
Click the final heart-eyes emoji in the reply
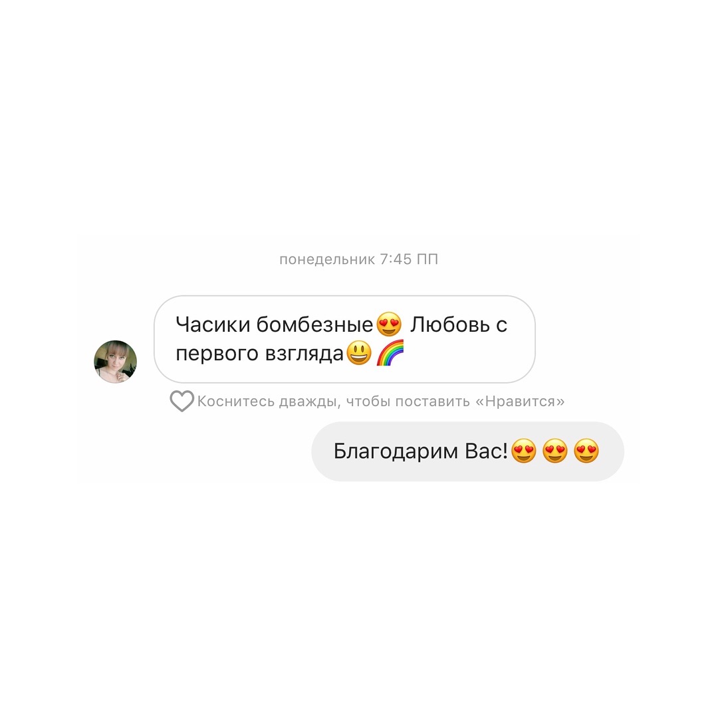[x=586, y=451]
